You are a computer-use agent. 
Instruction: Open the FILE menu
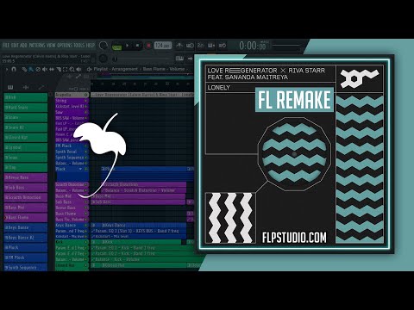point(6,46)
